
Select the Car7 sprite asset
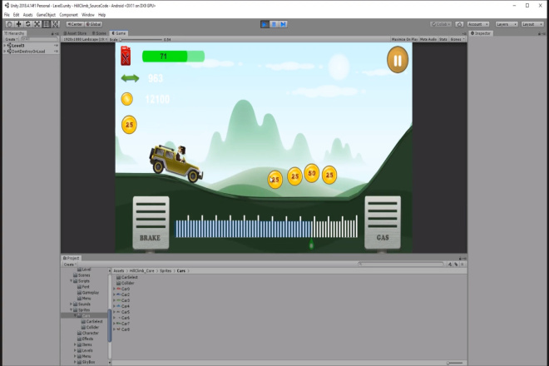click(123, 324)
